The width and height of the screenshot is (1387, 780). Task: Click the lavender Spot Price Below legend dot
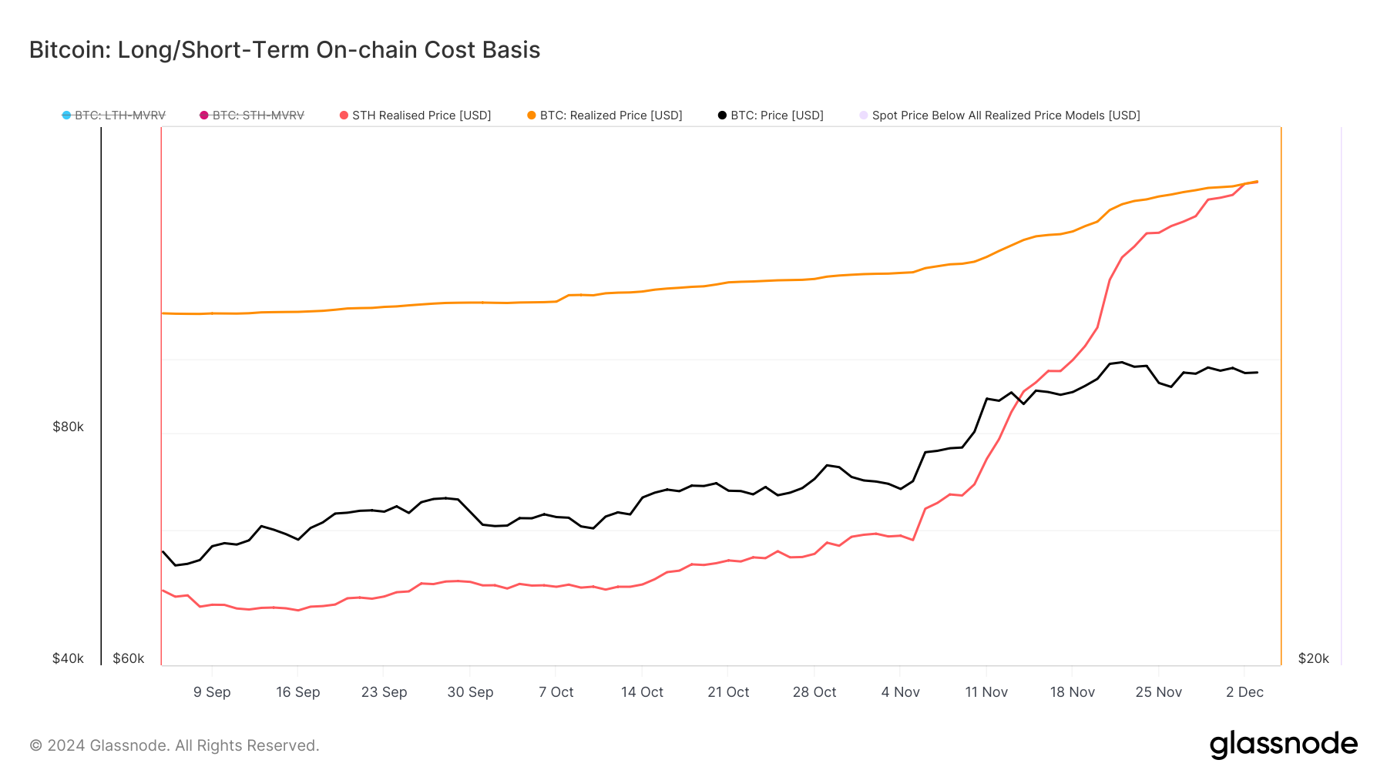click(864, 115)
